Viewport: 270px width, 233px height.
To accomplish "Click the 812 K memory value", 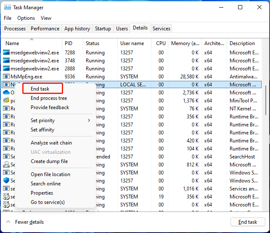I will click(193, 164).
